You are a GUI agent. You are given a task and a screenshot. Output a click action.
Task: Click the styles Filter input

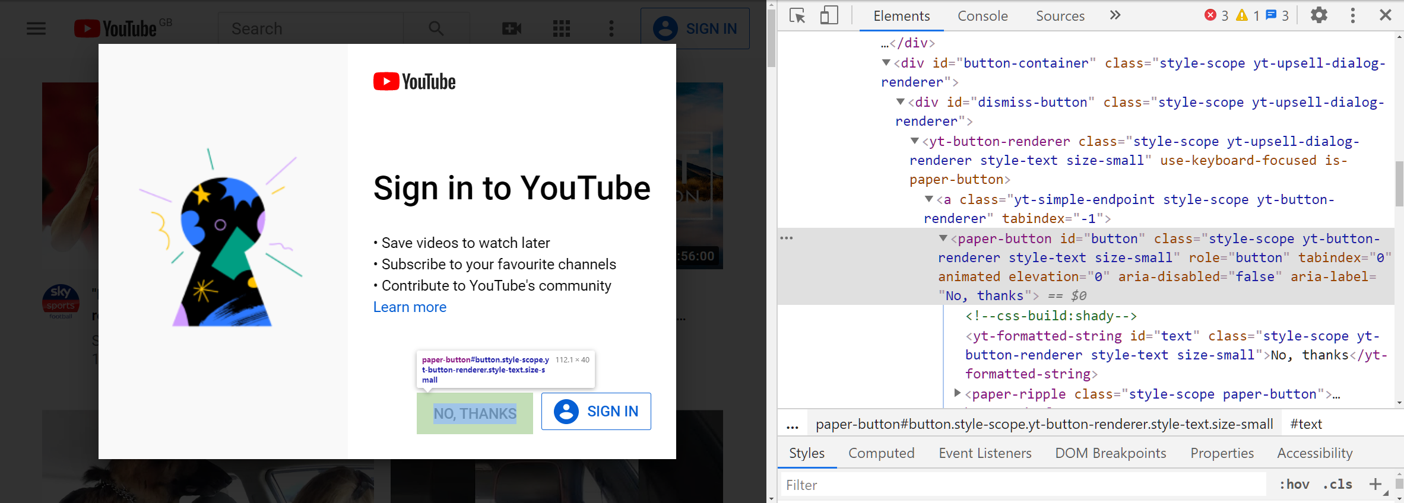(x=1023, y=485)
